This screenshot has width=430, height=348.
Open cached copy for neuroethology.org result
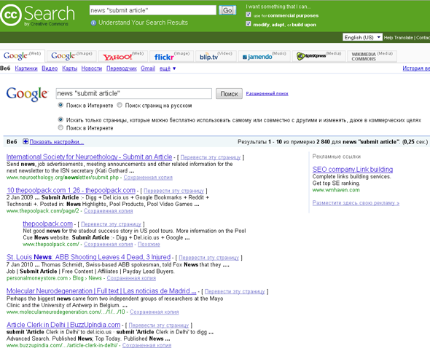(148, 178)
